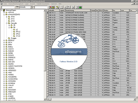Viewport: 138px width, 103px height.
Task: Click the filter value field after equals sign
Action: click(x=41, y=7)
